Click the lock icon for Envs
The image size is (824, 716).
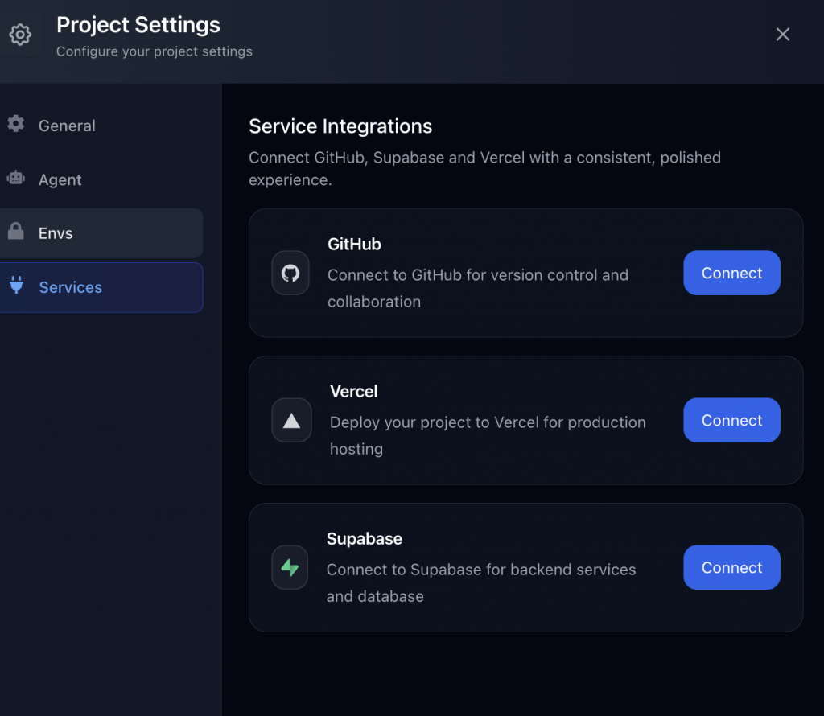[x=15, y=232]
